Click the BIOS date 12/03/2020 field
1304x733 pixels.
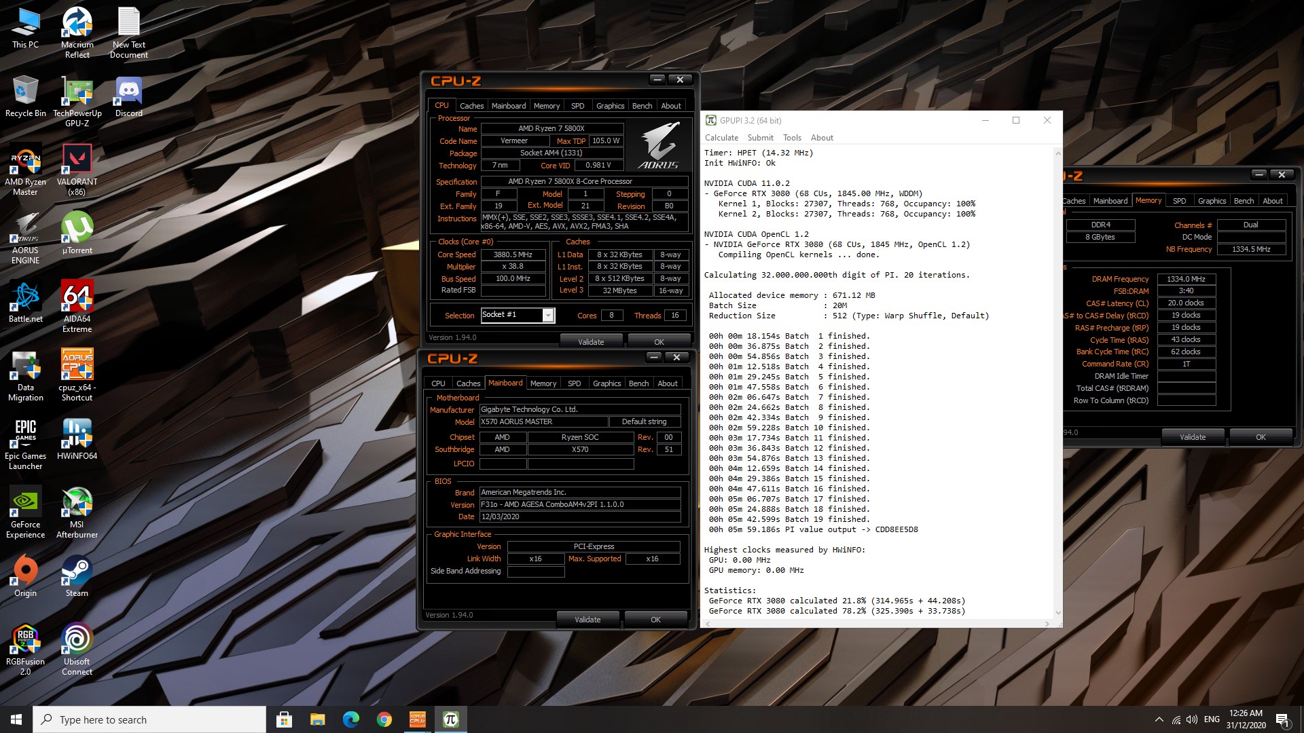click(x=579, y=516)
